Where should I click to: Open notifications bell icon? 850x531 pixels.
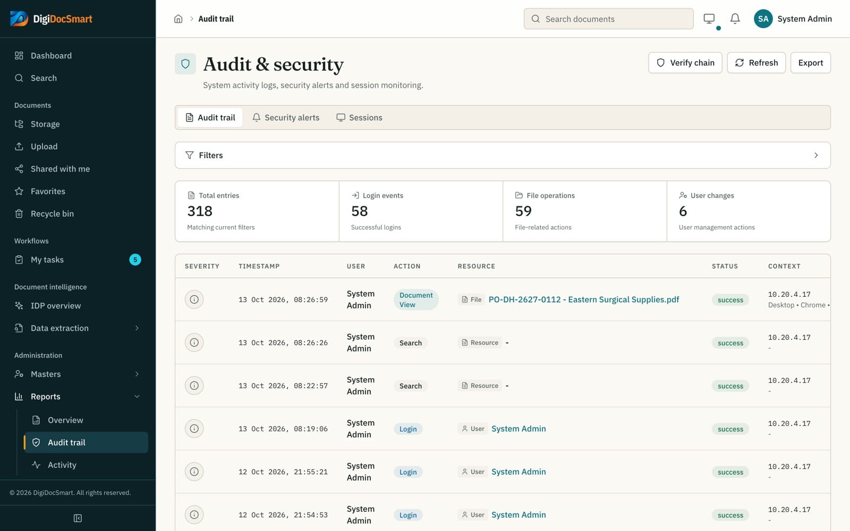(735, 19)
